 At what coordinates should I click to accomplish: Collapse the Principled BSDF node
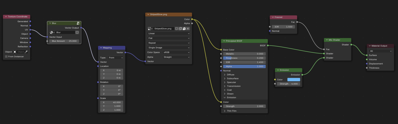tap(224, 41)
